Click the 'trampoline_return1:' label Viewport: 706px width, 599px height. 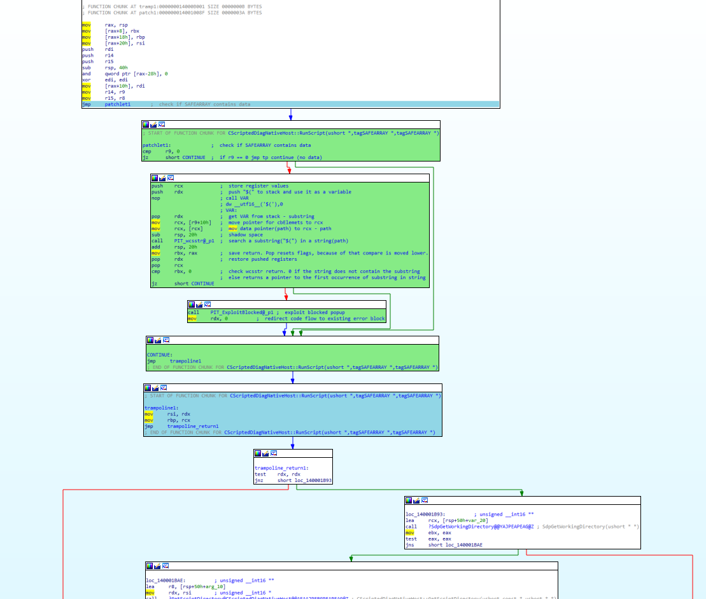pyautogui.click(x=282, y=468)
